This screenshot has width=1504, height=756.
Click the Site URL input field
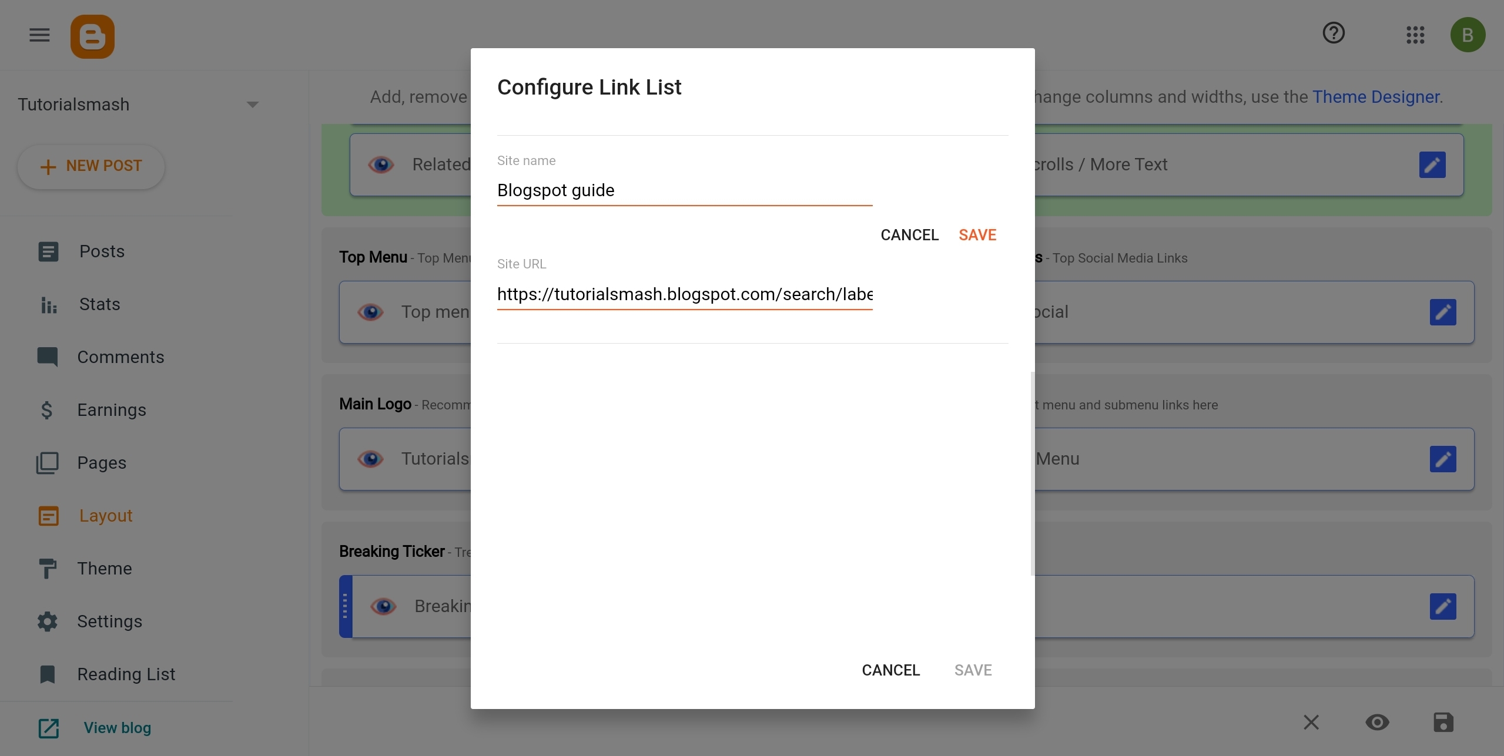pos(684,294)
